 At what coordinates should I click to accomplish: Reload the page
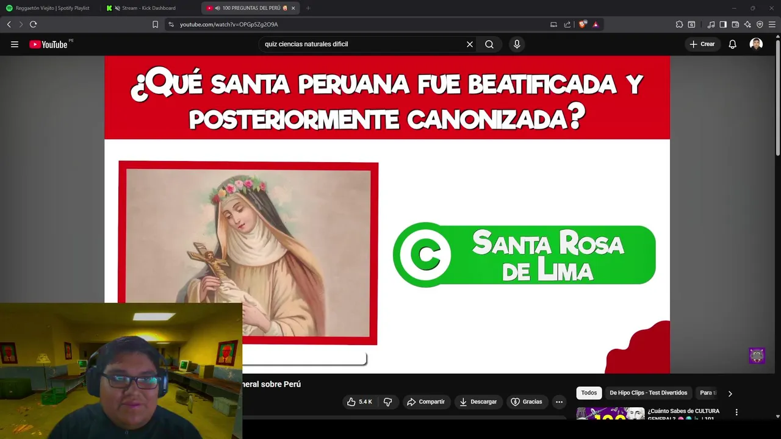33,24
